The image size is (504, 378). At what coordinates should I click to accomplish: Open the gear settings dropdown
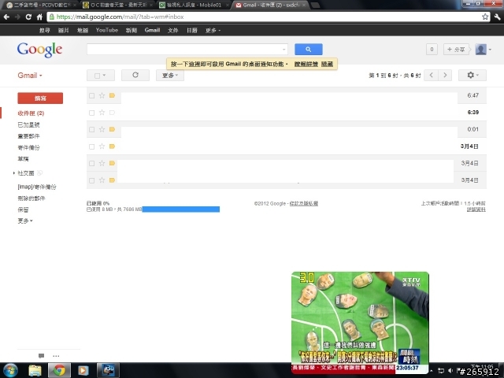coord(472,76)
